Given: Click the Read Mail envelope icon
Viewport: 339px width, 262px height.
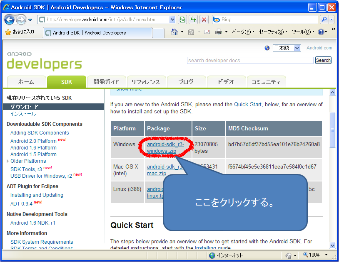Looking at the screenshot, I should (x=207, y=32).
